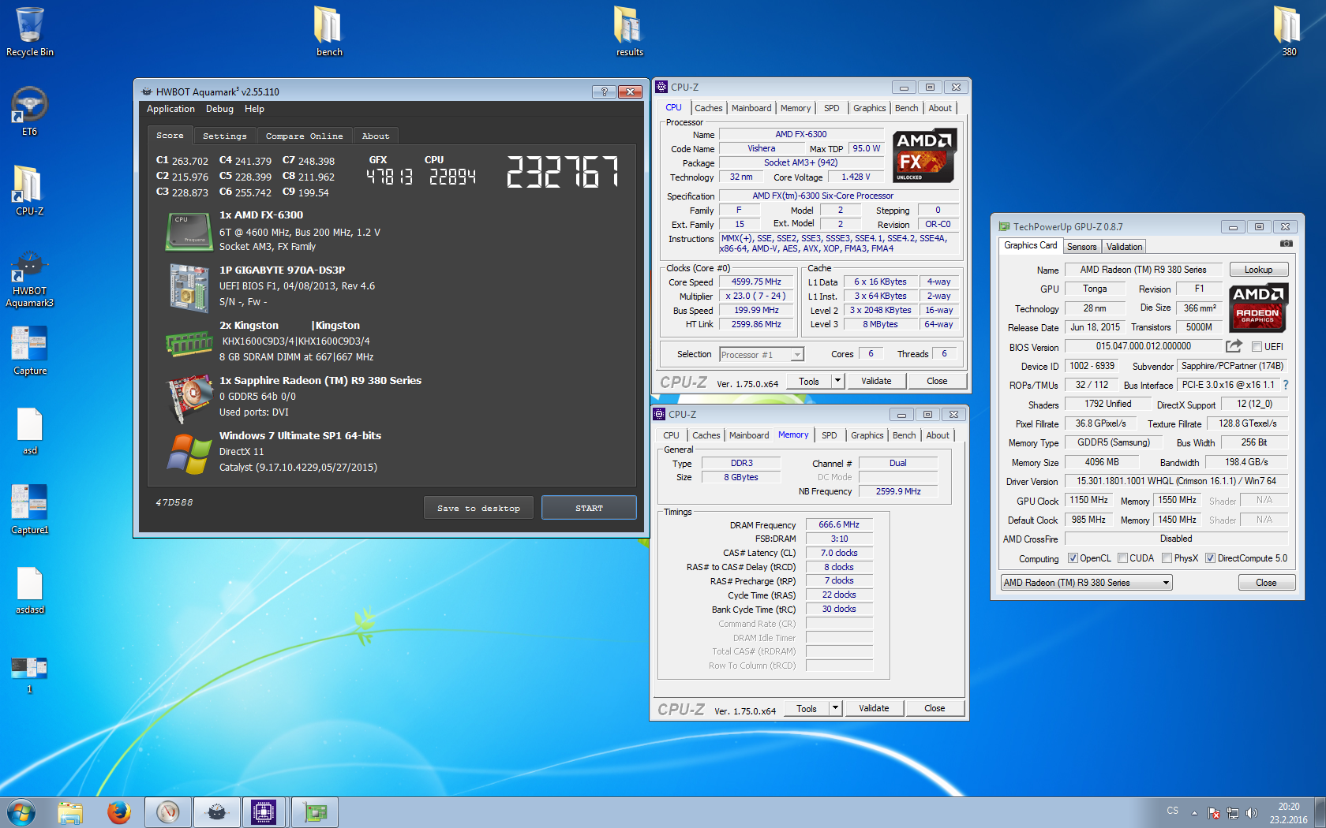
Task: Select the CPU-Z taskbar item
Action: (265, 812)
